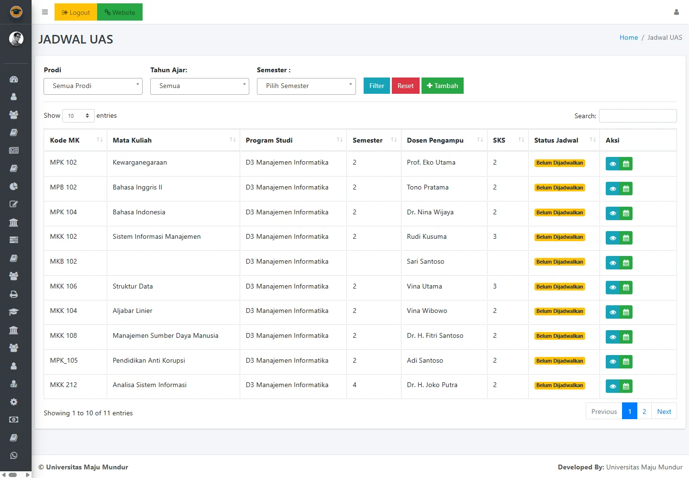The image size is (689, 478).
Task: Click the green Tambah button
Action: (442, 86)
